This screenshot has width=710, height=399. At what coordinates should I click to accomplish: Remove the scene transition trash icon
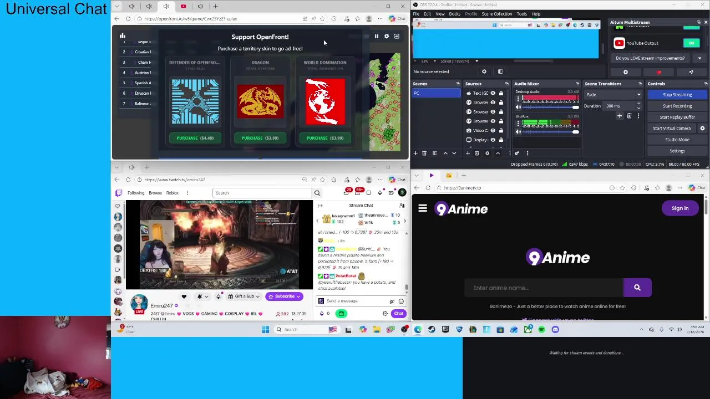[x=629, y=116]
